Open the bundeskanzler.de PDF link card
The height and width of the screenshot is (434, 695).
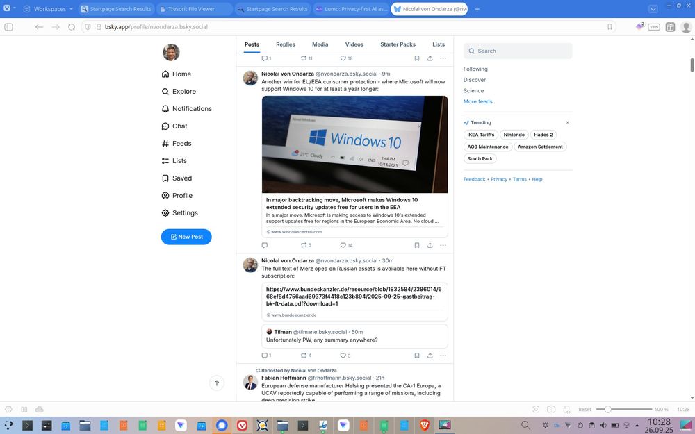(x=354, y=301)
